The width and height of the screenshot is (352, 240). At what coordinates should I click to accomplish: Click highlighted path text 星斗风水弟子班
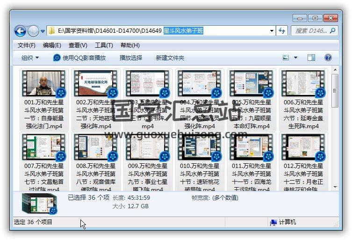pyautogui.click(x=183, y=30)
